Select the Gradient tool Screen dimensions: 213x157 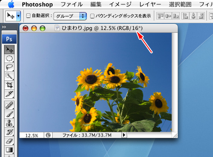[9, 150]
